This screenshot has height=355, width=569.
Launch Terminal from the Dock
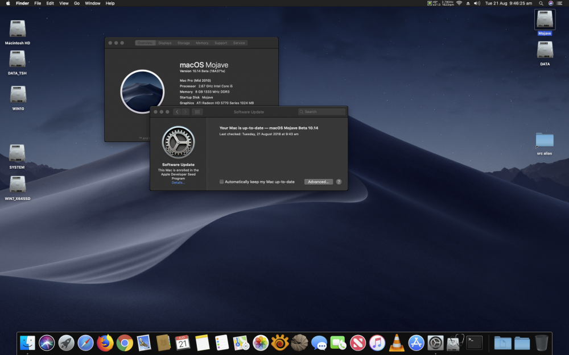(475, 343)
